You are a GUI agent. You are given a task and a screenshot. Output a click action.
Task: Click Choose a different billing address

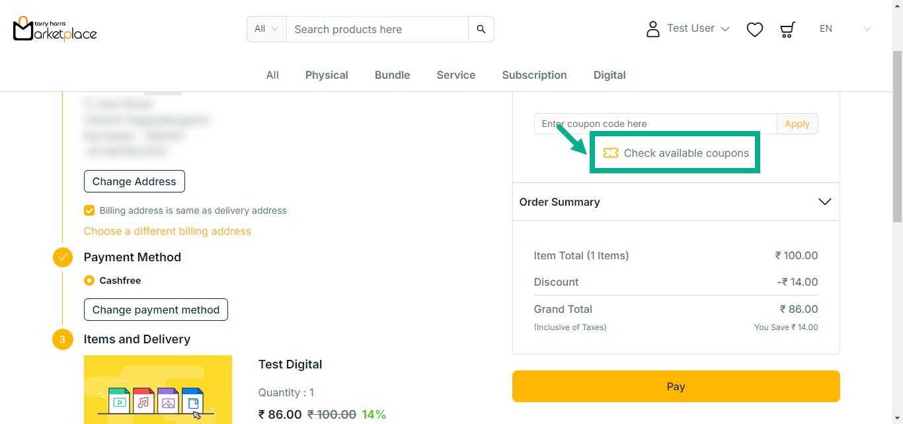167,232
